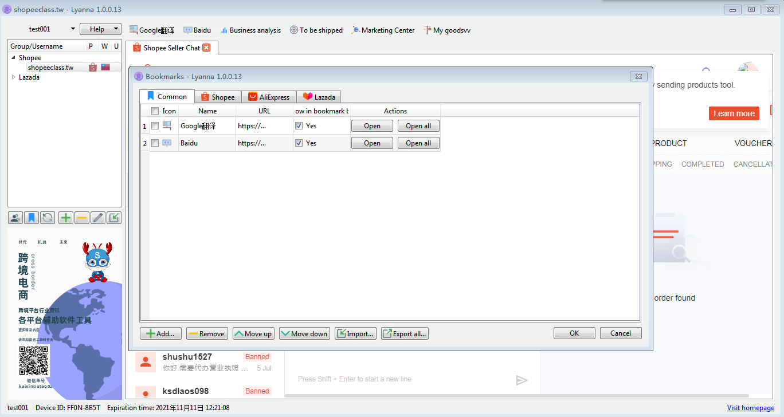Close the Shopee Seller Chat tab
This screenshot has width=784, height=417.
click(206, 48)
